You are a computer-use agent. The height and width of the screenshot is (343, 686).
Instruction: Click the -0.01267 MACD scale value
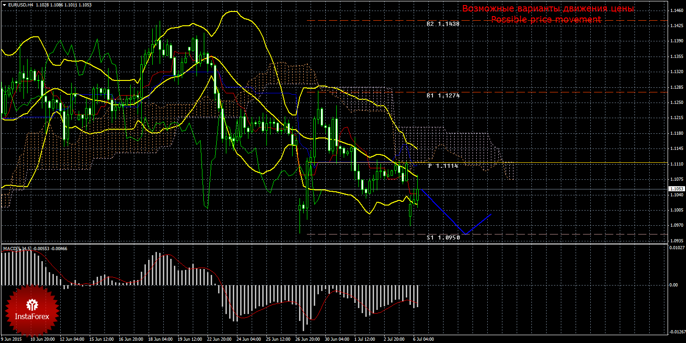click(x=675, y=332)
